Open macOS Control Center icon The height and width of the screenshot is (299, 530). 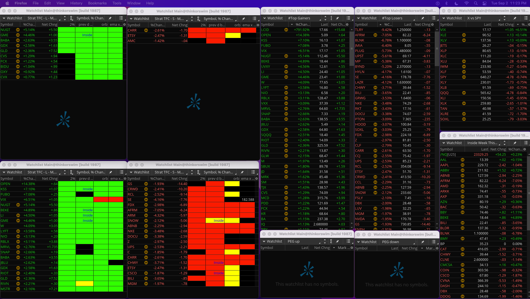pyautogui.click(x=485, y=3)
